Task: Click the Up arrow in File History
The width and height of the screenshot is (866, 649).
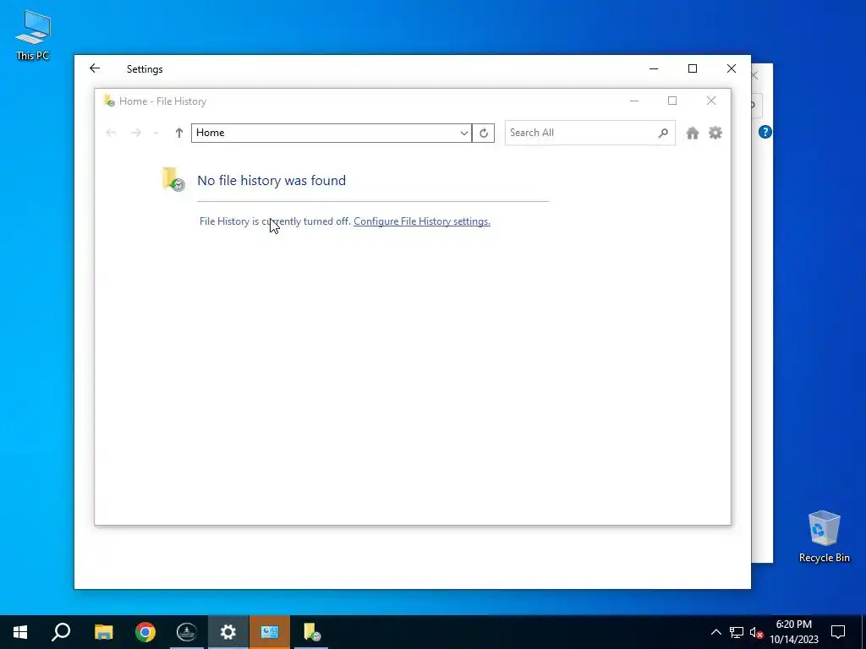Action: [x=179, y=133]
